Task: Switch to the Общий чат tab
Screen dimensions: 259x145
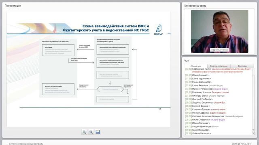Action: [x=196, y=66]
